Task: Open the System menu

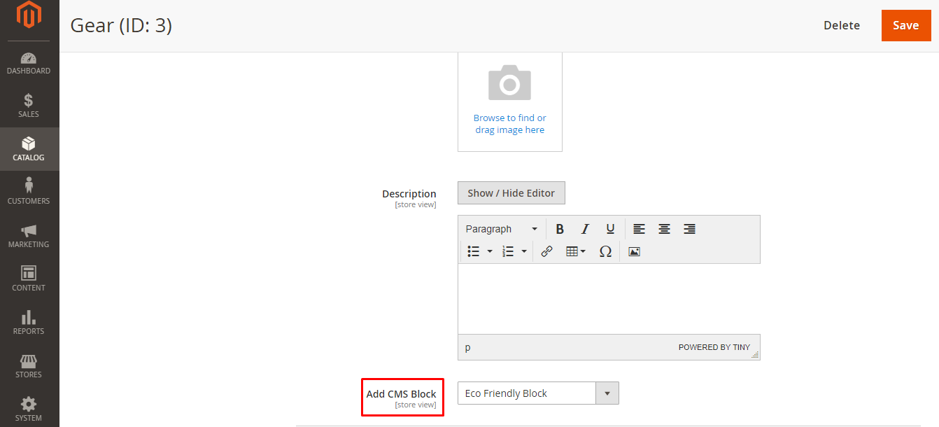Action: [29, 408]
